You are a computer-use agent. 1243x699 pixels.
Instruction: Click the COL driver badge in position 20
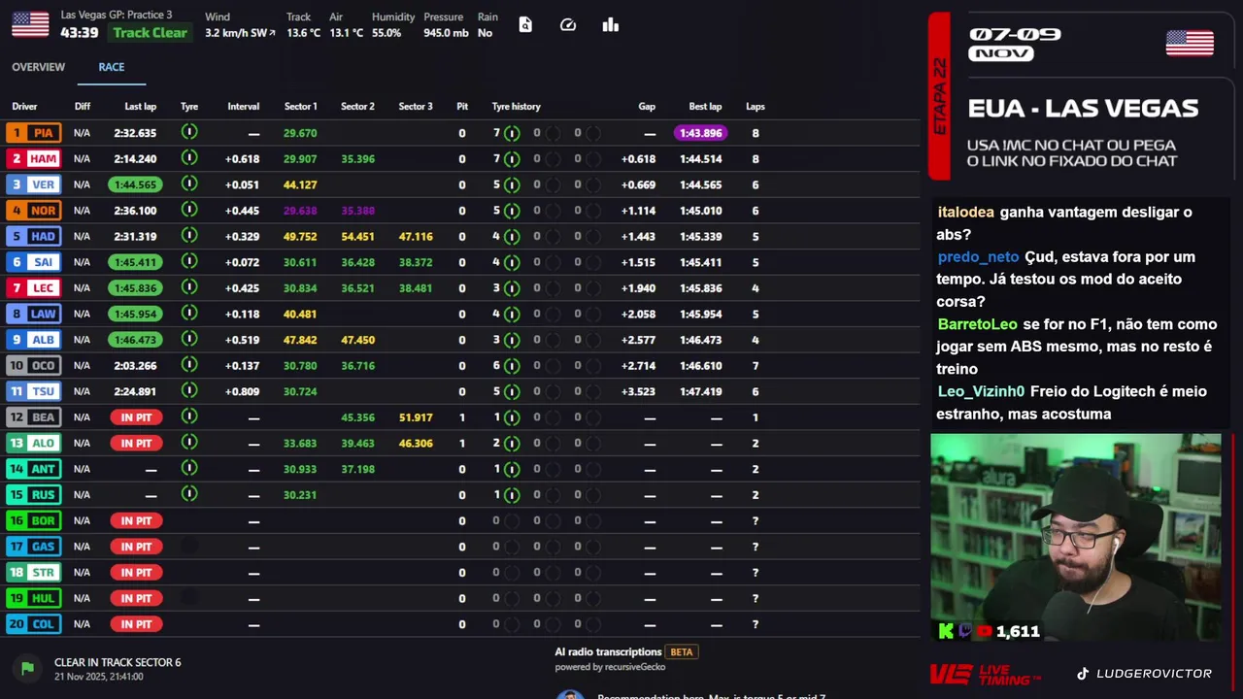click(x=34, y=624)
